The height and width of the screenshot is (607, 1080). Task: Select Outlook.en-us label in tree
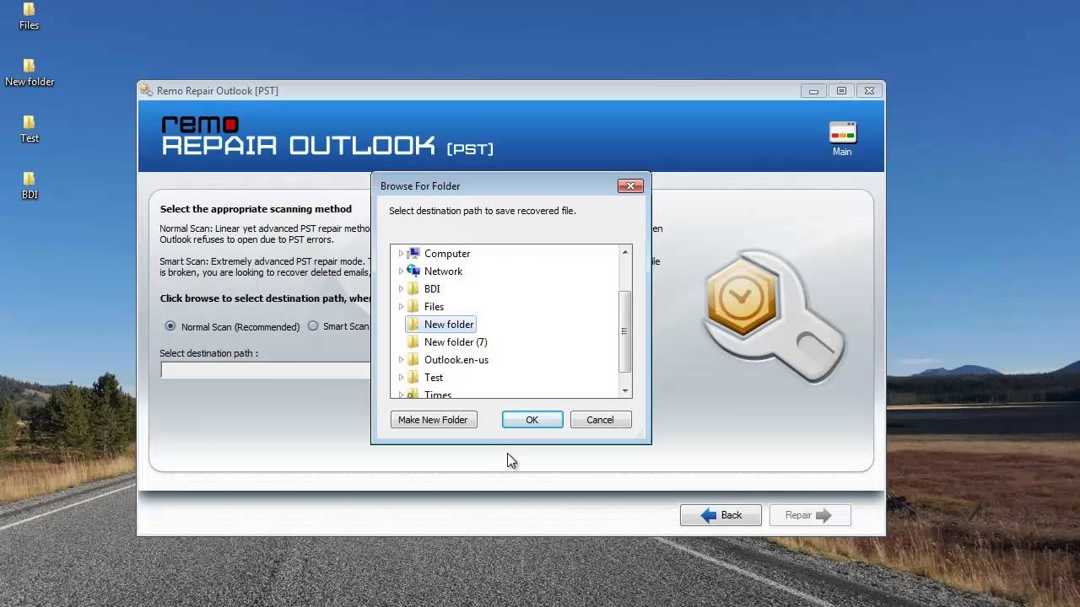click(456, 360)
